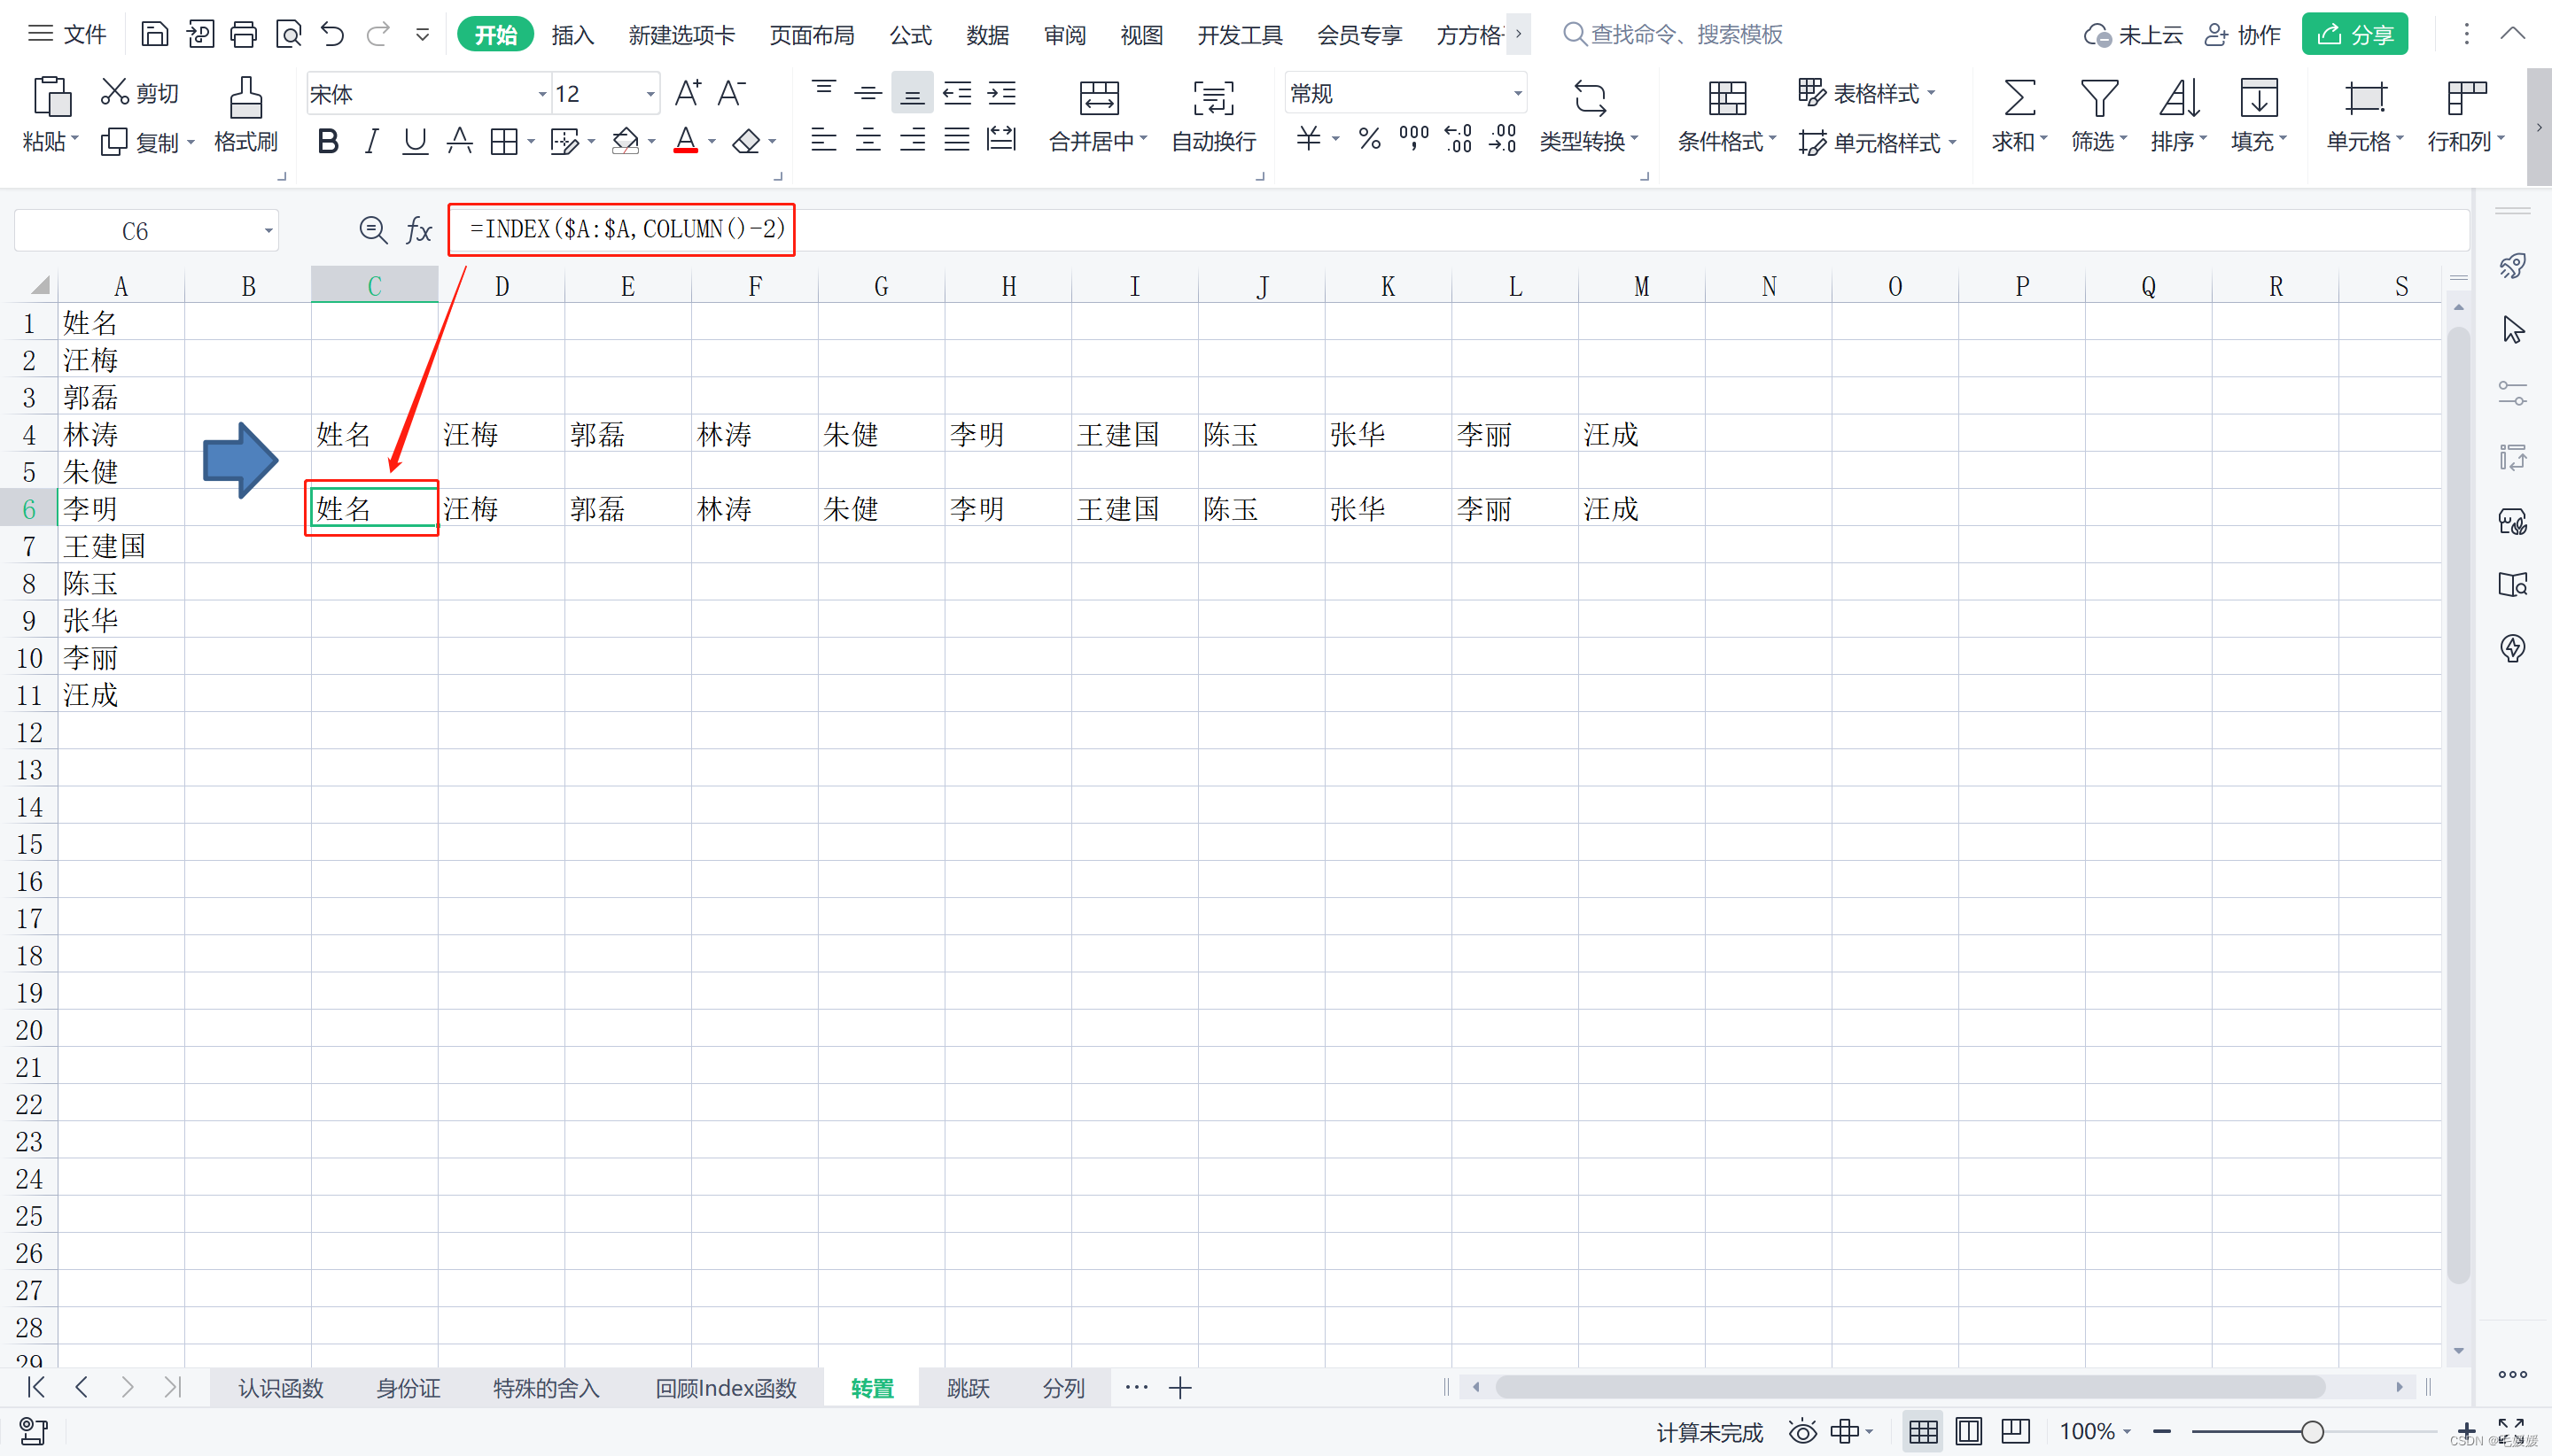Viewport: 2552px width, 1456px height.
Task: Click the 复制 copy button
Action: click(148, 142)
